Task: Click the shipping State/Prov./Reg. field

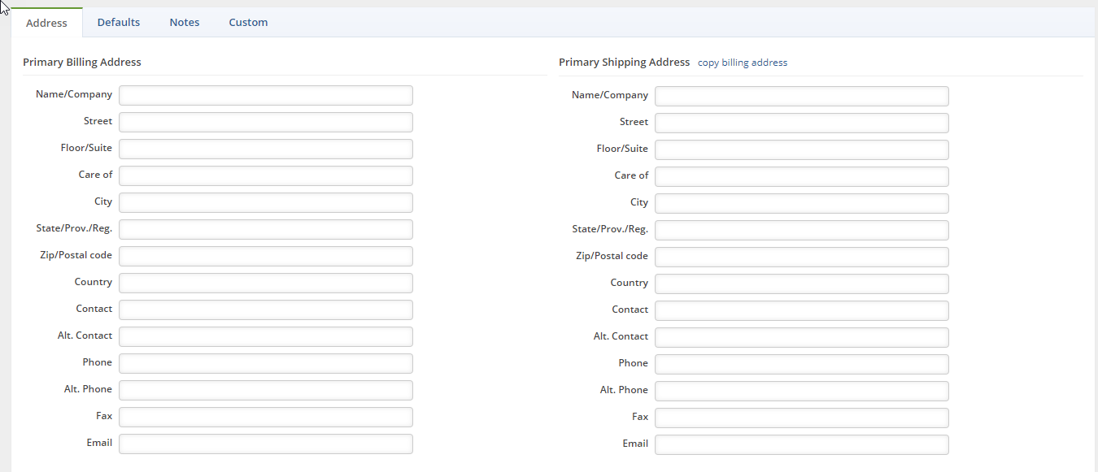Action: 802,230
